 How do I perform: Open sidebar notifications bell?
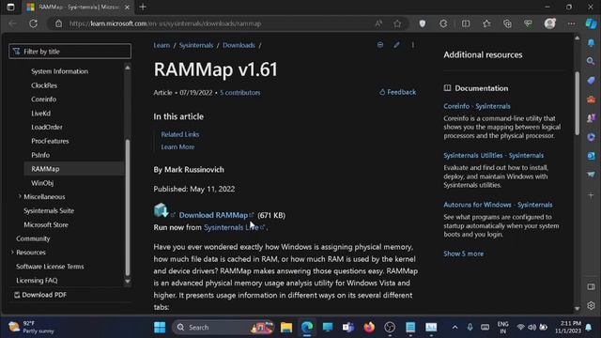click(591, 42)
